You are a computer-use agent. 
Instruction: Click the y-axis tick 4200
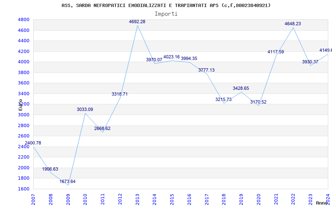point(24,51)
